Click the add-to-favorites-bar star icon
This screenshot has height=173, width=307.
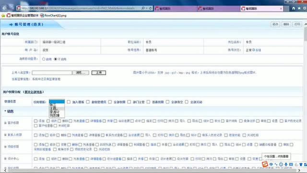pos(3,15)
